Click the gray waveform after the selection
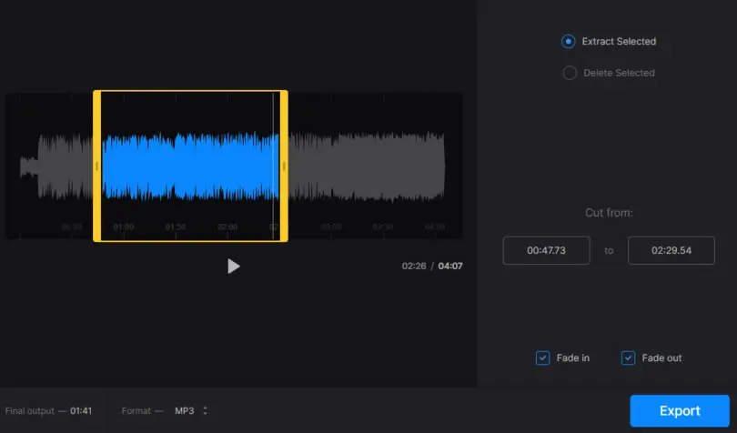737x433 pixels. point(367,166)
